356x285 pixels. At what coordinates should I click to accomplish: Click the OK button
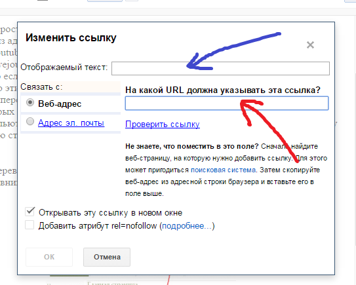tap(49, 257)
